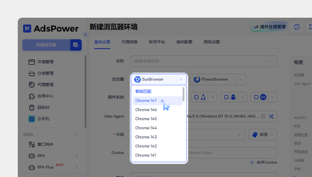Click the User-Agent list icon
The height and width of the screenshot is (177, 312).
pos(263,116)
